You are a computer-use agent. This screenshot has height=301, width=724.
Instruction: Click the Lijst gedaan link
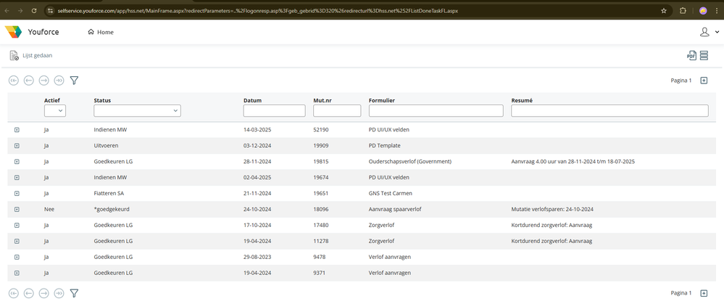[36, 56]
